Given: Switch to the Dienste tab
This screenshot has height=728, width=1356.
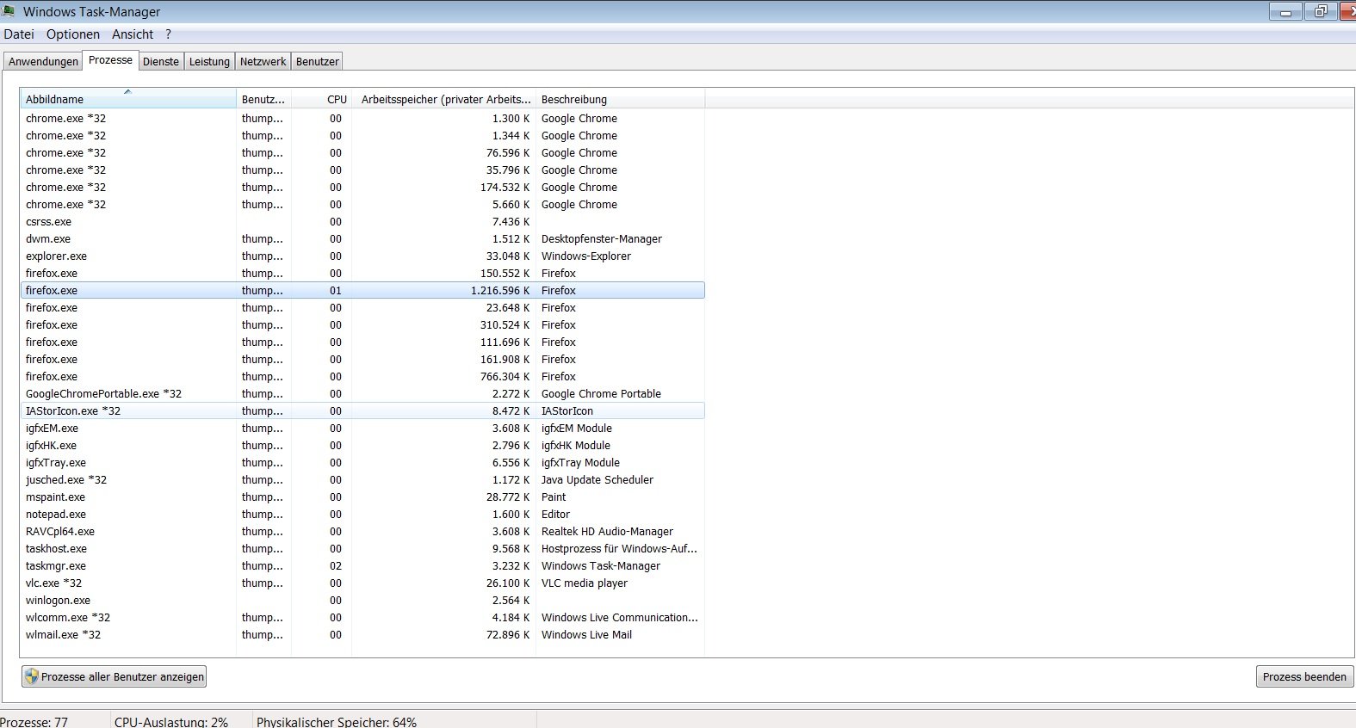Looking at the screenshot, I should point(161,61).
